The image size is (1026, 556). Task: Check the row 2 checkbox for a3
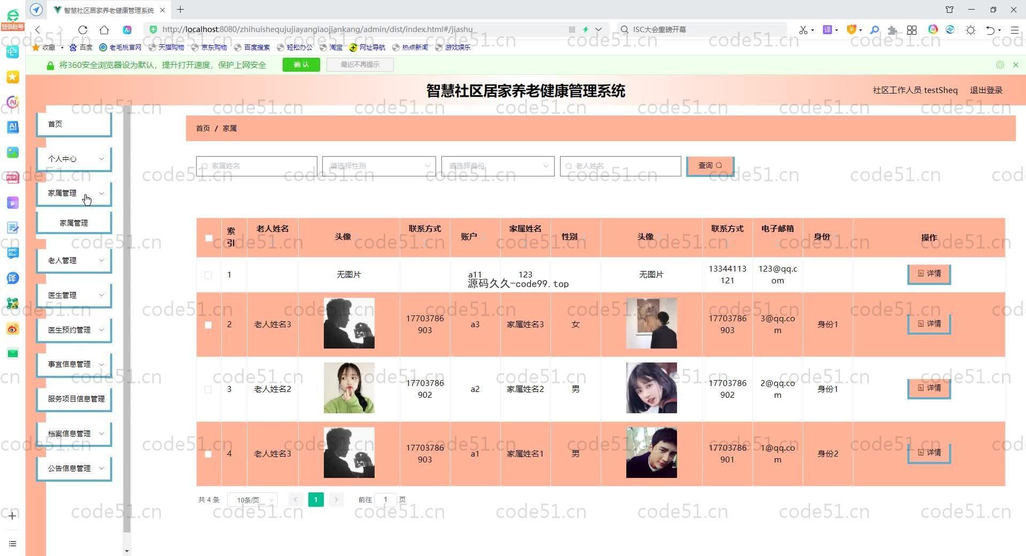(208, 325)
